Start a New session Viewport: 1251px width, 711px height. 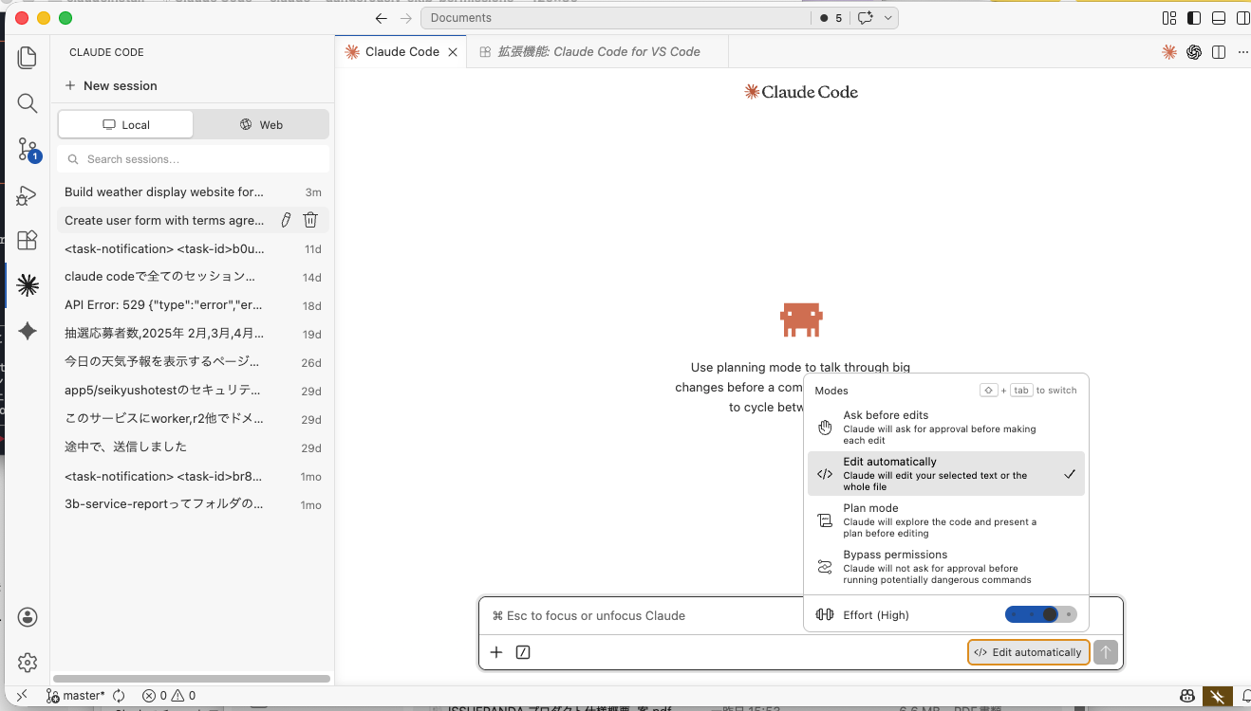point(111,85)
